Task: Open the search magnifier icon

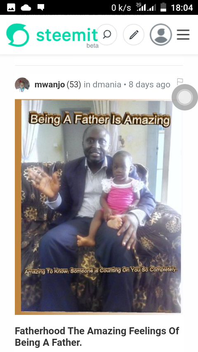Action: click(107, 35)
